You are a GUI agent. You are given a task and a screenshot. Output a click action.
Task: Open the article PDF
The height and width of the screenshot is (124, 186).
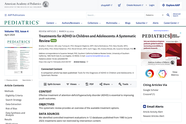pyautogui.click(x=90, y=84)
